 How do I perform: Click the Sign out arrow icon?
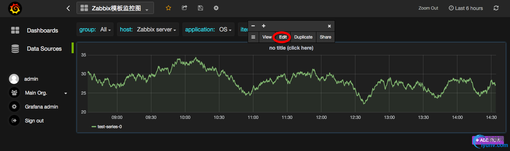coord(14,121)
